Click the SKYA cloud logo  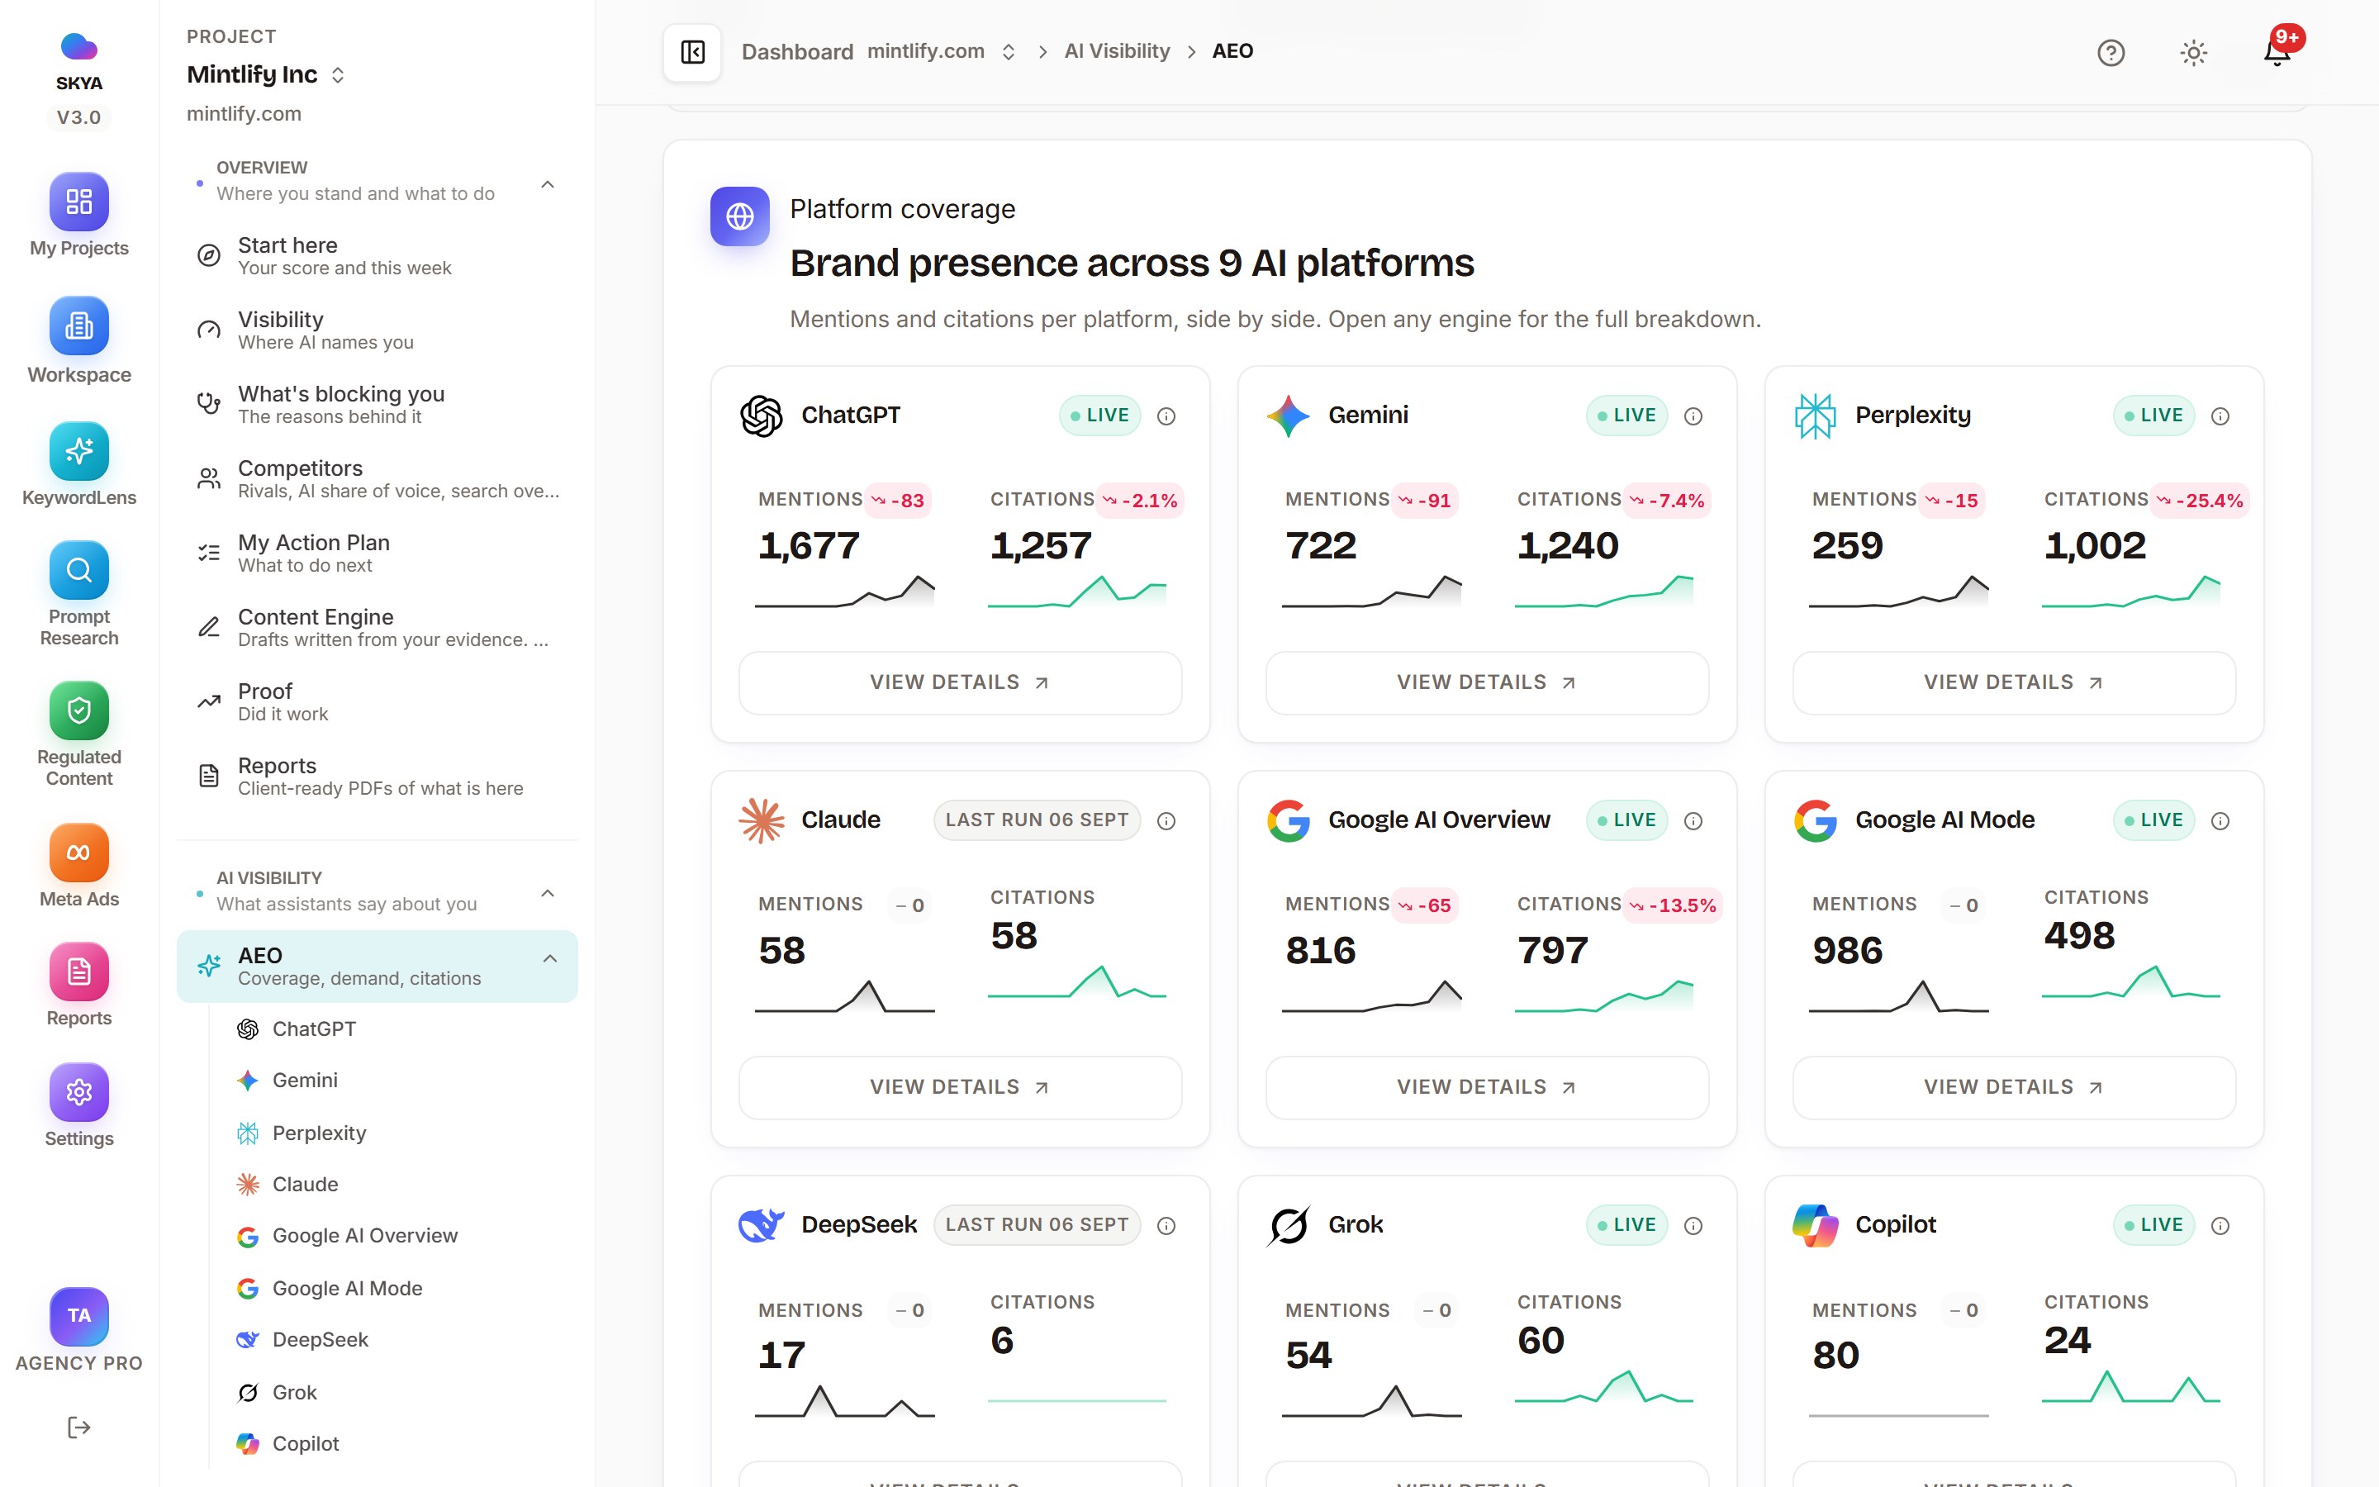tap(78, 46)
